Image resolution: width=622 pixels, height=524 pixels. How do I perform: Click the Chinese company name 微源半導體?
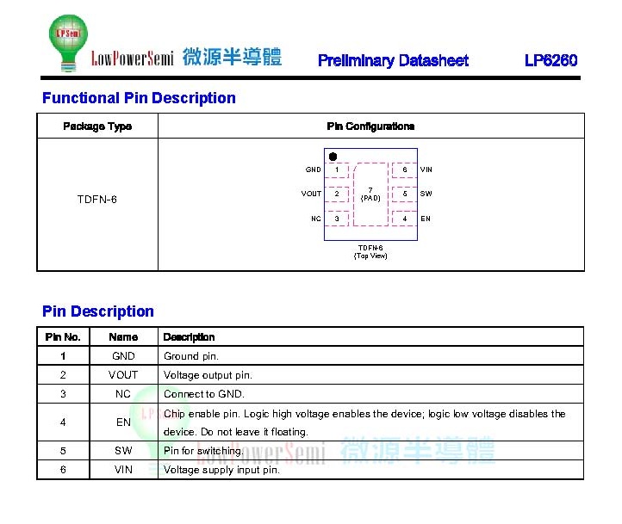232,57
